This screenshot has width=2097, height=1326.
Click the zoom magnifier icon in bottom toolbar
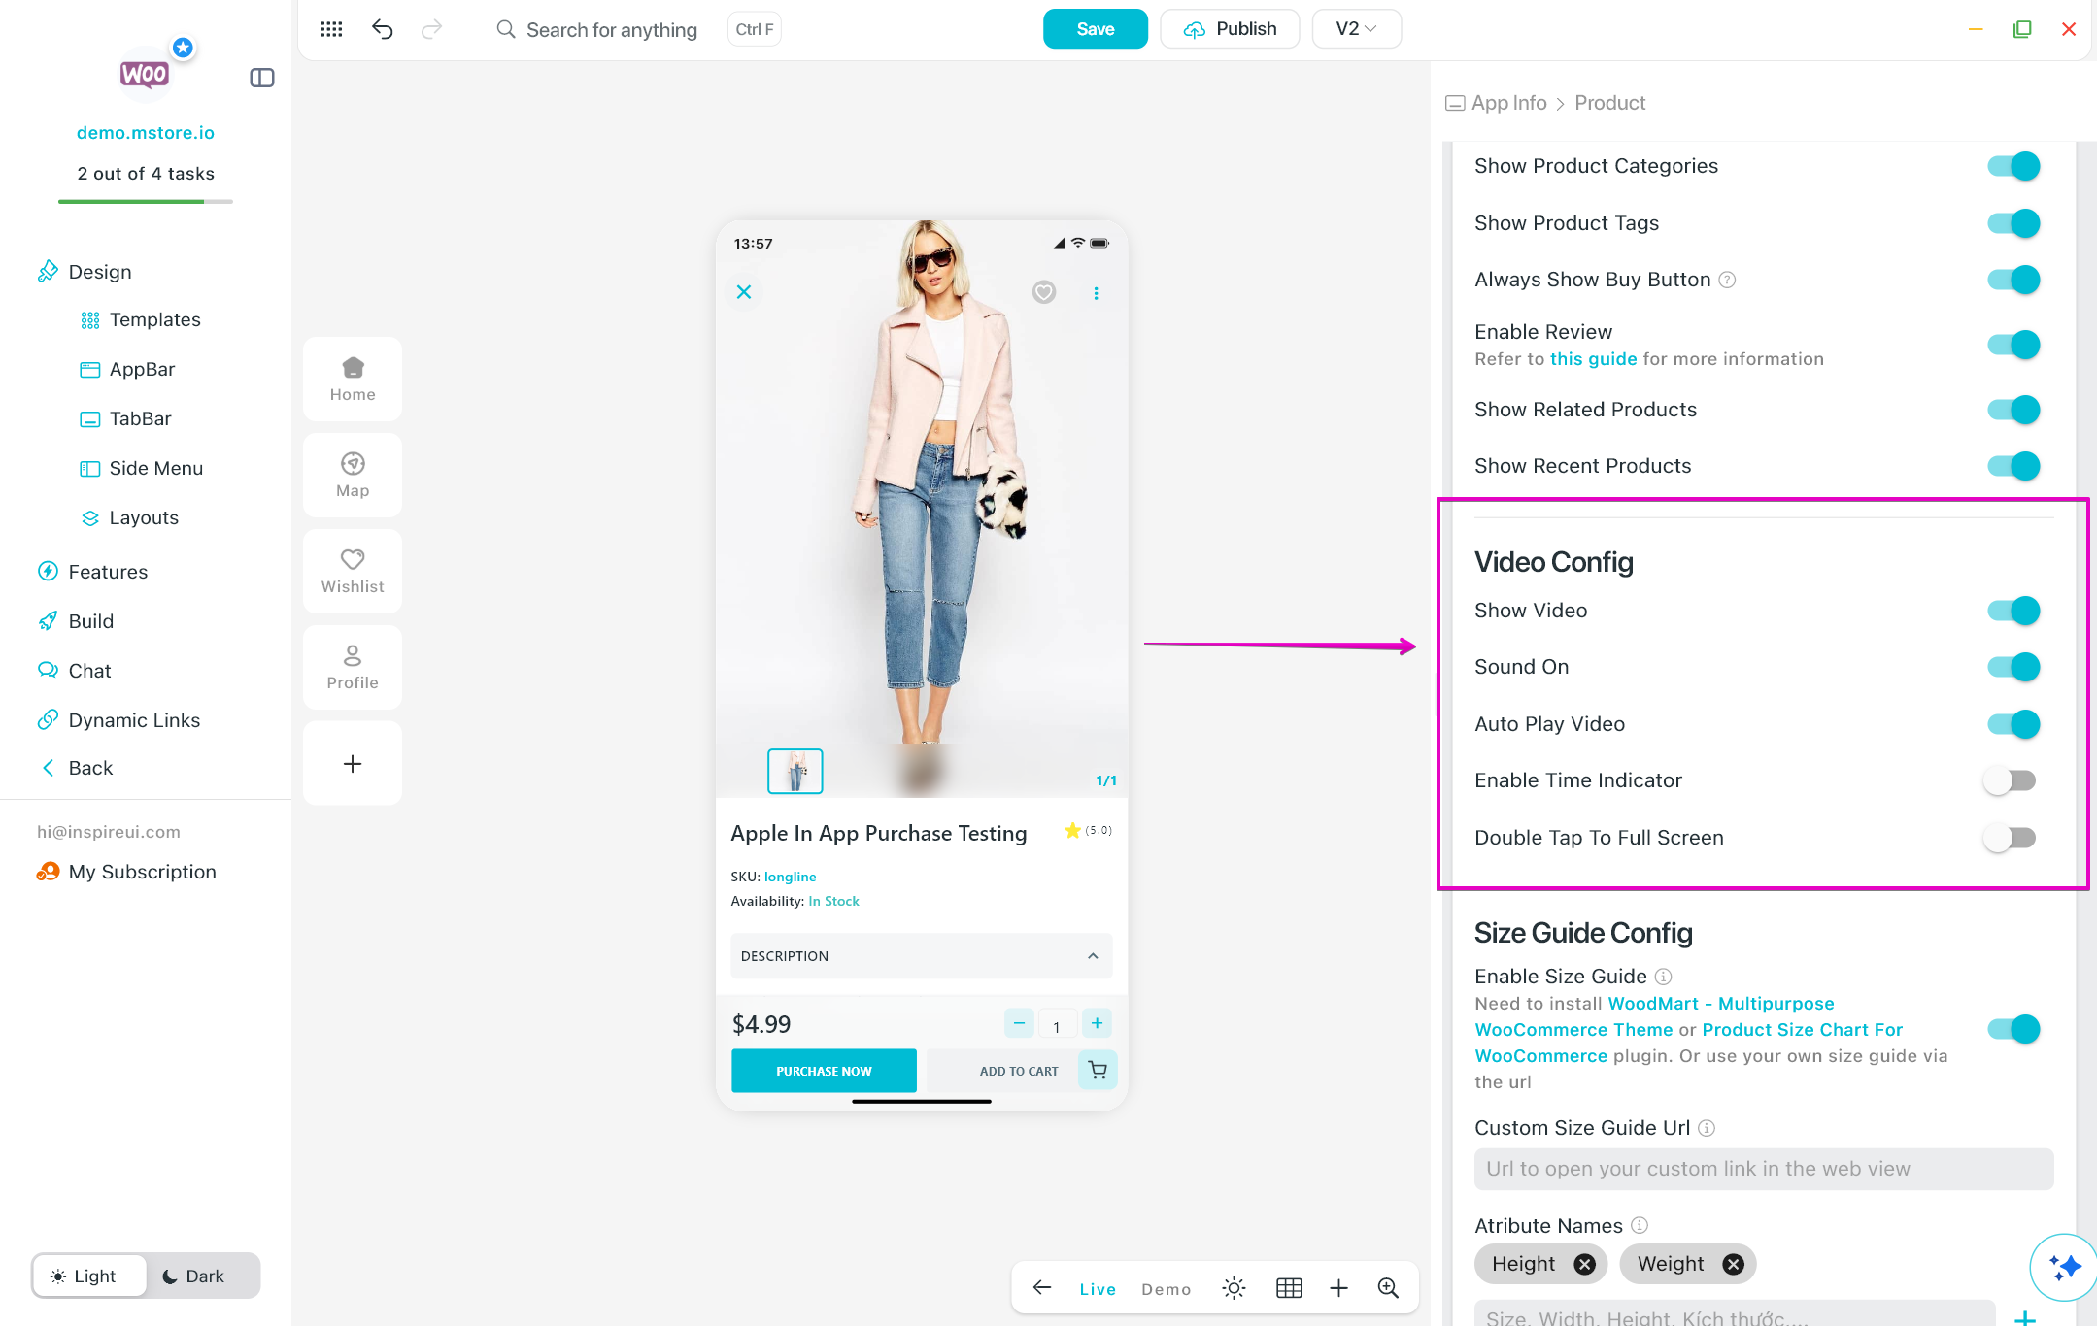pyautogui.click(x=1388, y=1288)
